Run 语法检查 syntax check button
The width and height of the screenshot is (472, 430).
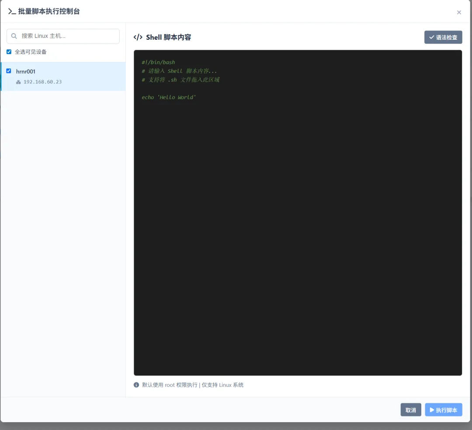coord(443,37)
